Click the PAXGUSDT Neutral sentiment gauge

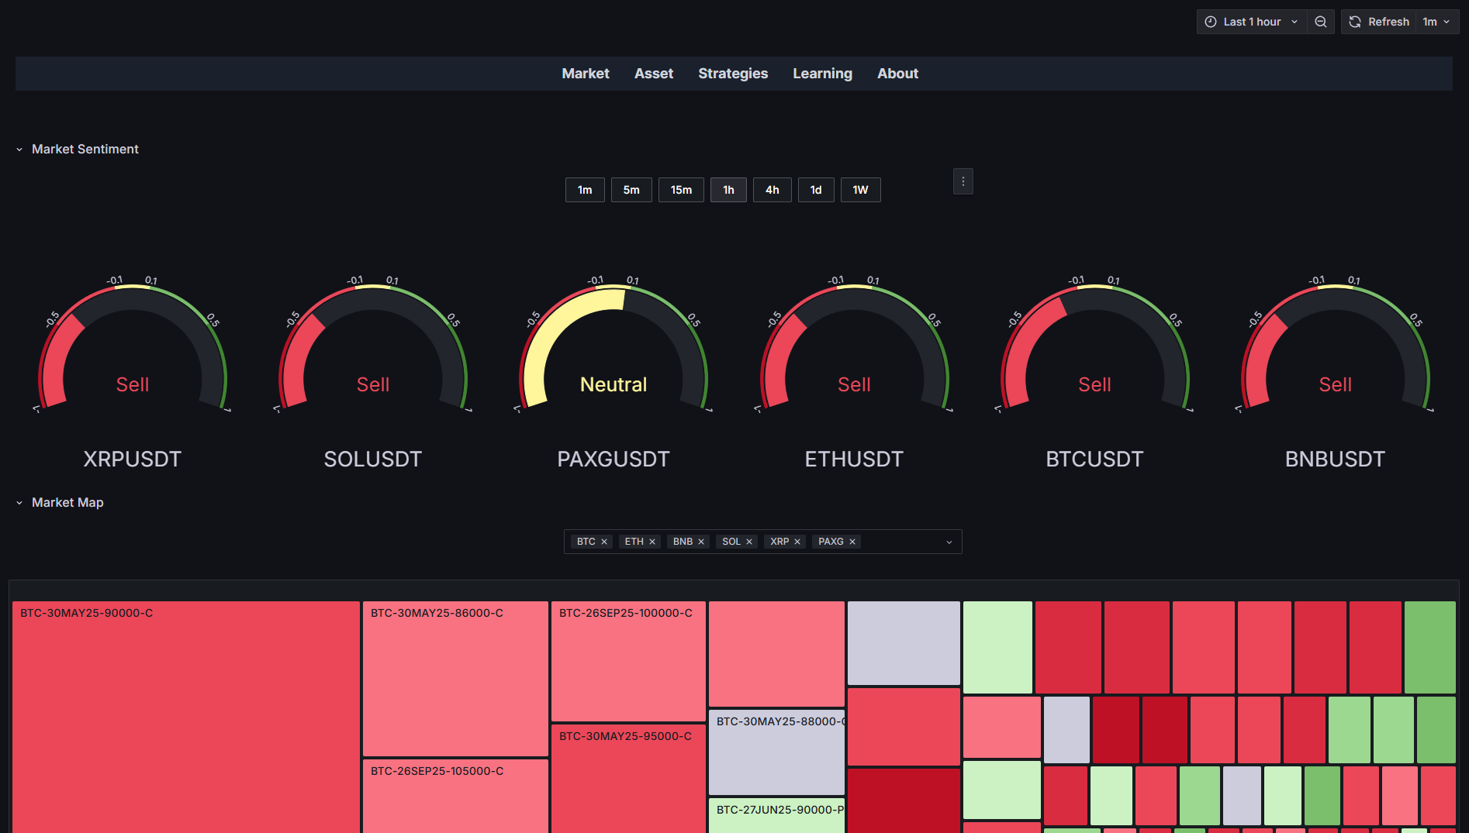(614, 356)
